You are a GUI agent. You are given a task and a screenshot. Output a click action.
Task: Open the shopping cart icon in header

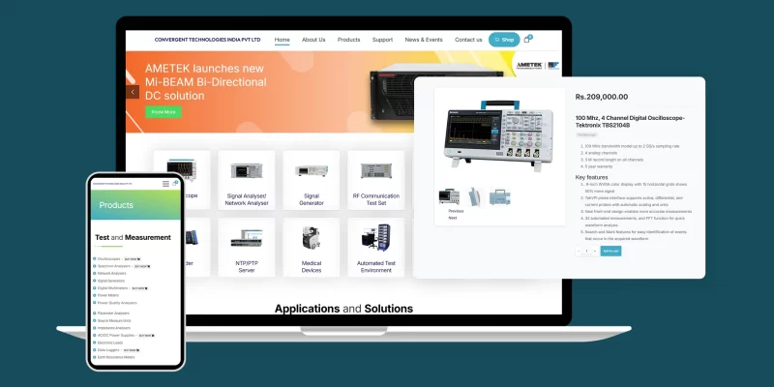coord(527,40)
